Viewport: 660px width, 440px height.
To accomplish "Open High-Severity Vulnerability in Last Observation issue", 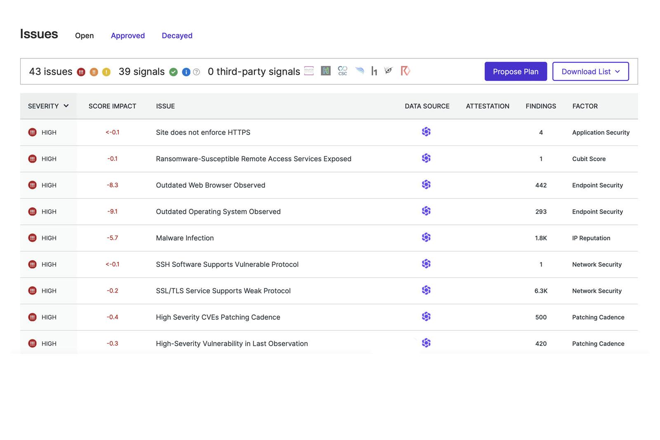I will [x=232, y=344].
